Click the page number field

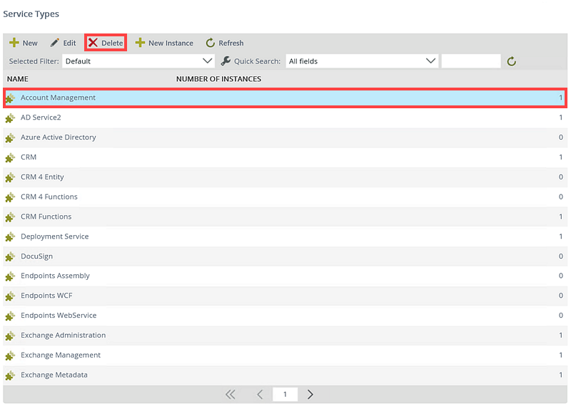[x=285, y=395]
